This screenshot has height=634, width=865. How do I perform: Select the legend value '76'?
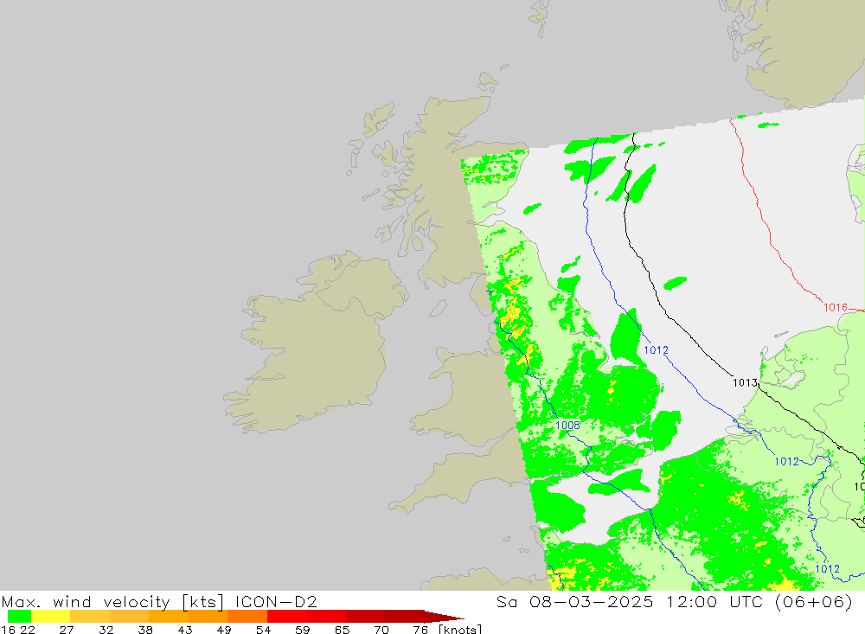(420, 630)
